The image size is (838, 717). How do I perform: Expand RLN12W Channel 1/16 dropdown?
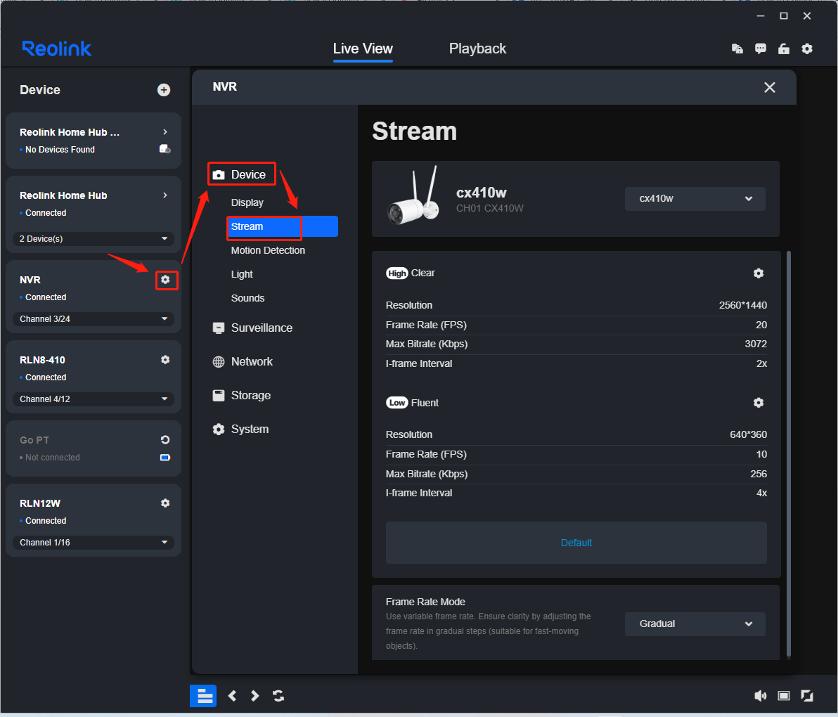point(94,542)
